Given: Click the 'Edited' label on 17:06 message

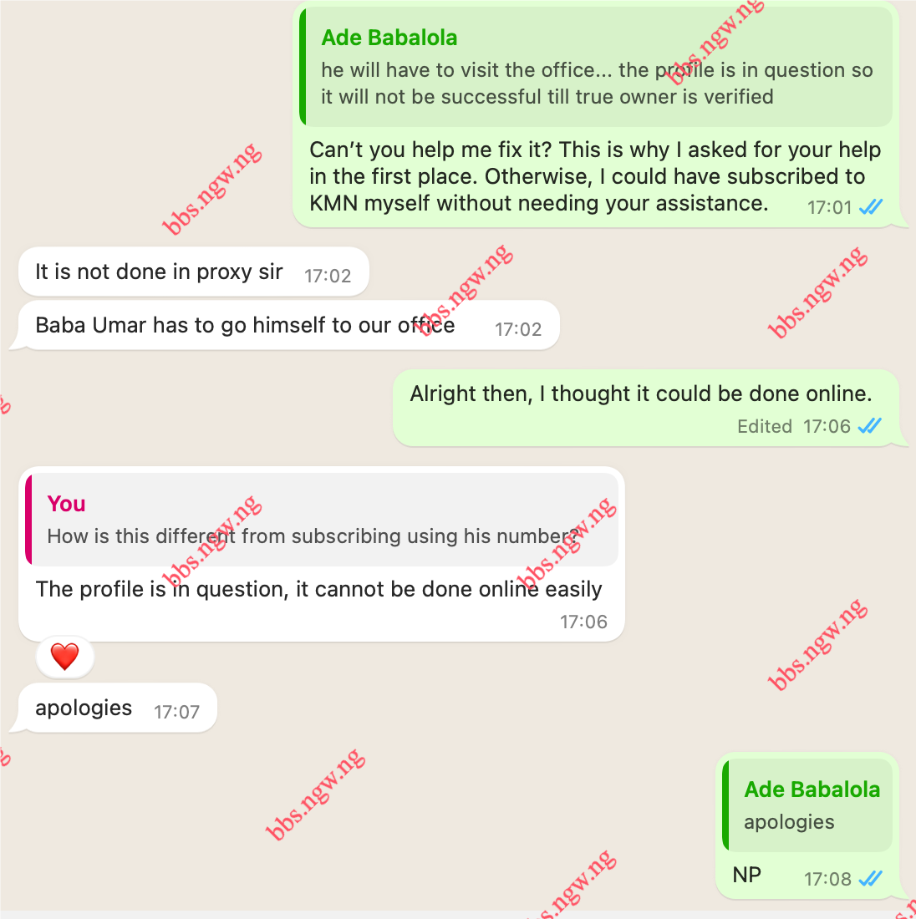Looking at the screenshot, I should (765, 426).
